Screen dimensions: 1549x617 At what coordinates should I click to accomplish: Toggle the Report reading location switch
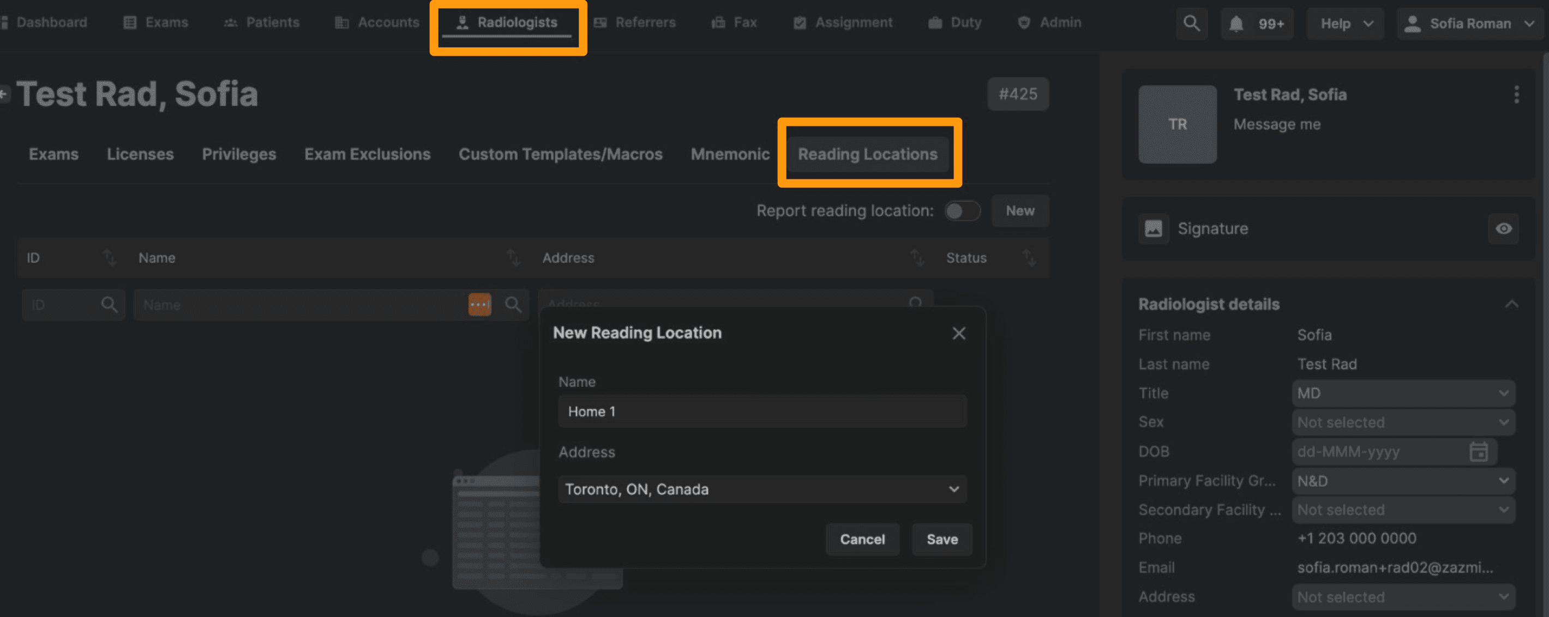[x=962, y=211]
